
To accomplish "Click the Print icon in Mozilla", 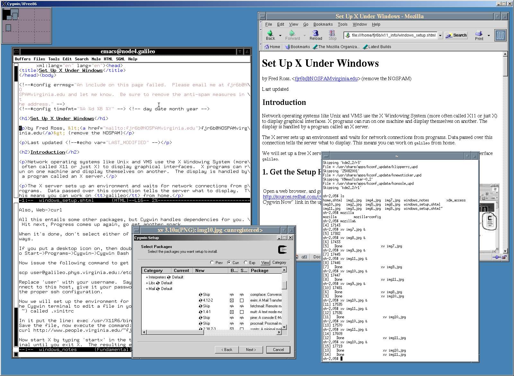I will click(479, 33).
